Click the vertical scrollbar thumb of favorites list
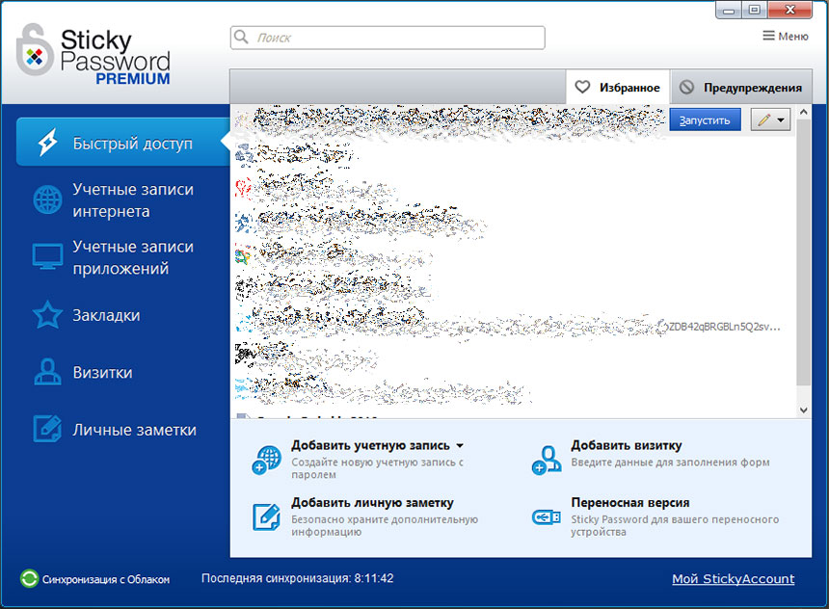This screenshot has width=829, height=609. click(x=804, y=252)
